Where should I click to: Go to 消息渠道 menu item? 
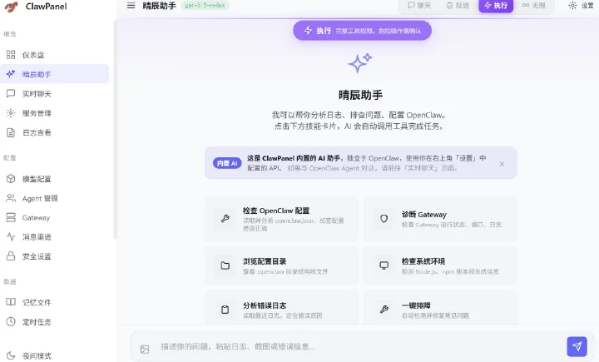tap(54, 236)
